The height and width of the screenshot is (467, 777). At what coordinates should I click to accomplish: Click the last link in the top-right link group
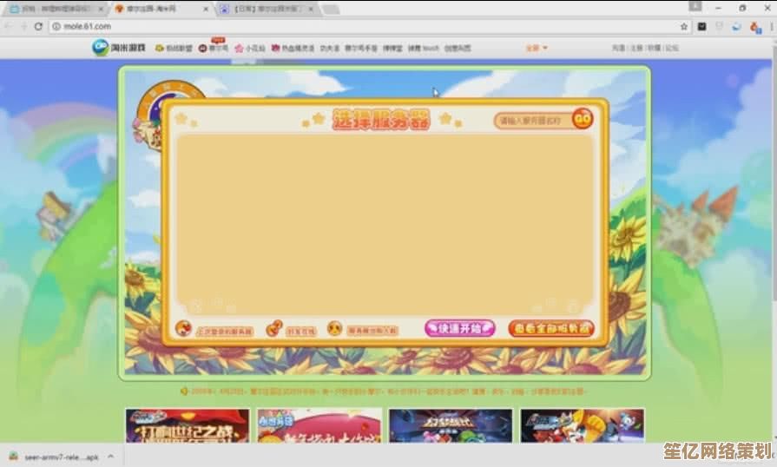pos(672,48)
